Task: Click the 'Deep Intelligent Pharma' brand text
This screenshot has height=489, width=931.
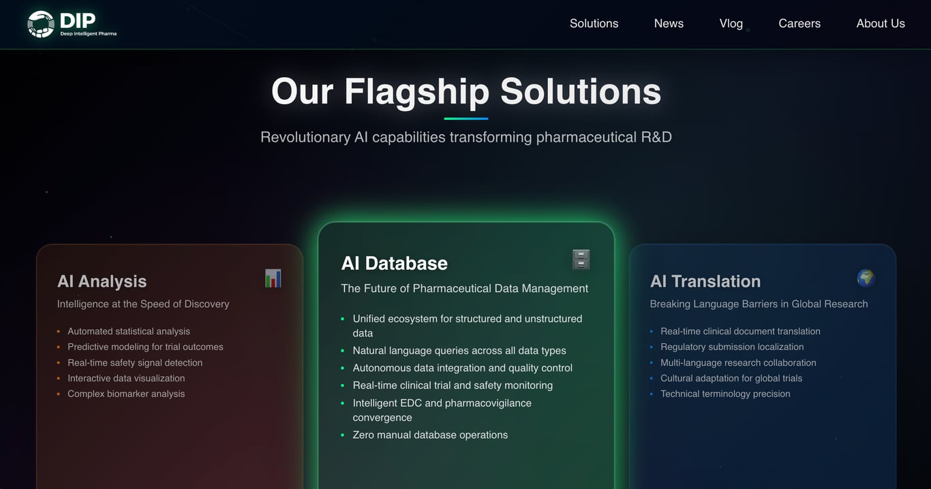Action: point(88,33)
